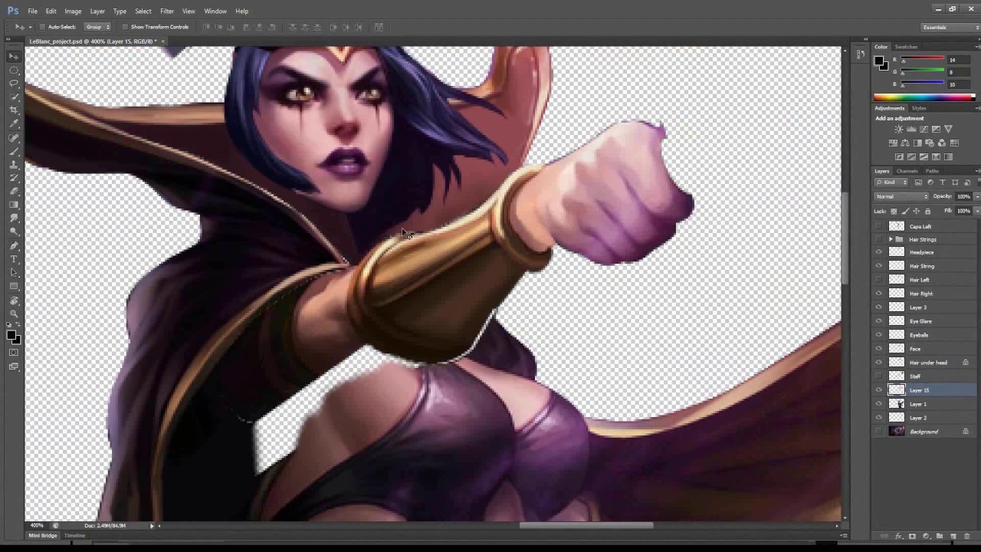Open the Essentials workspace dropdown
The height and width of the screenshot is (552, 981).
click(950, 27)
